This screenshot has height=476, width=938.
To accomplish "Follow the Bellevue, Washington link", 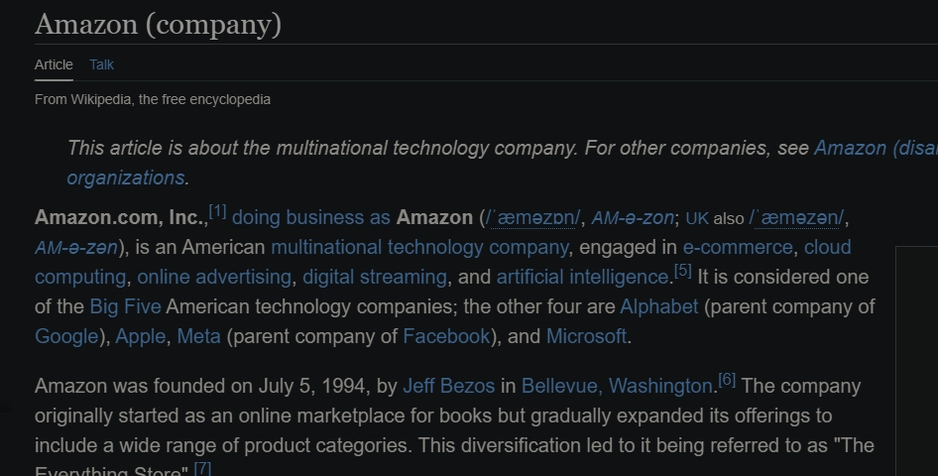I will point(617,386).
